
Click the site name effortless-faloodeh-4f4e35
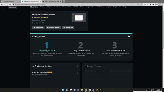44,15
